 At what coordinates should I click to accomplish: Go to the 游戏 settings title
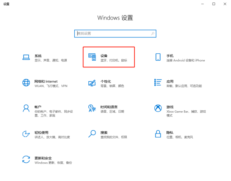click(x=170, y=107)
